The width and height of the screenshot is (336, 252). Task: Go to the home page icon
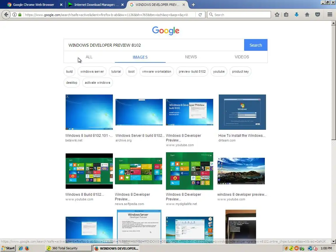click(x=307, y=15)
